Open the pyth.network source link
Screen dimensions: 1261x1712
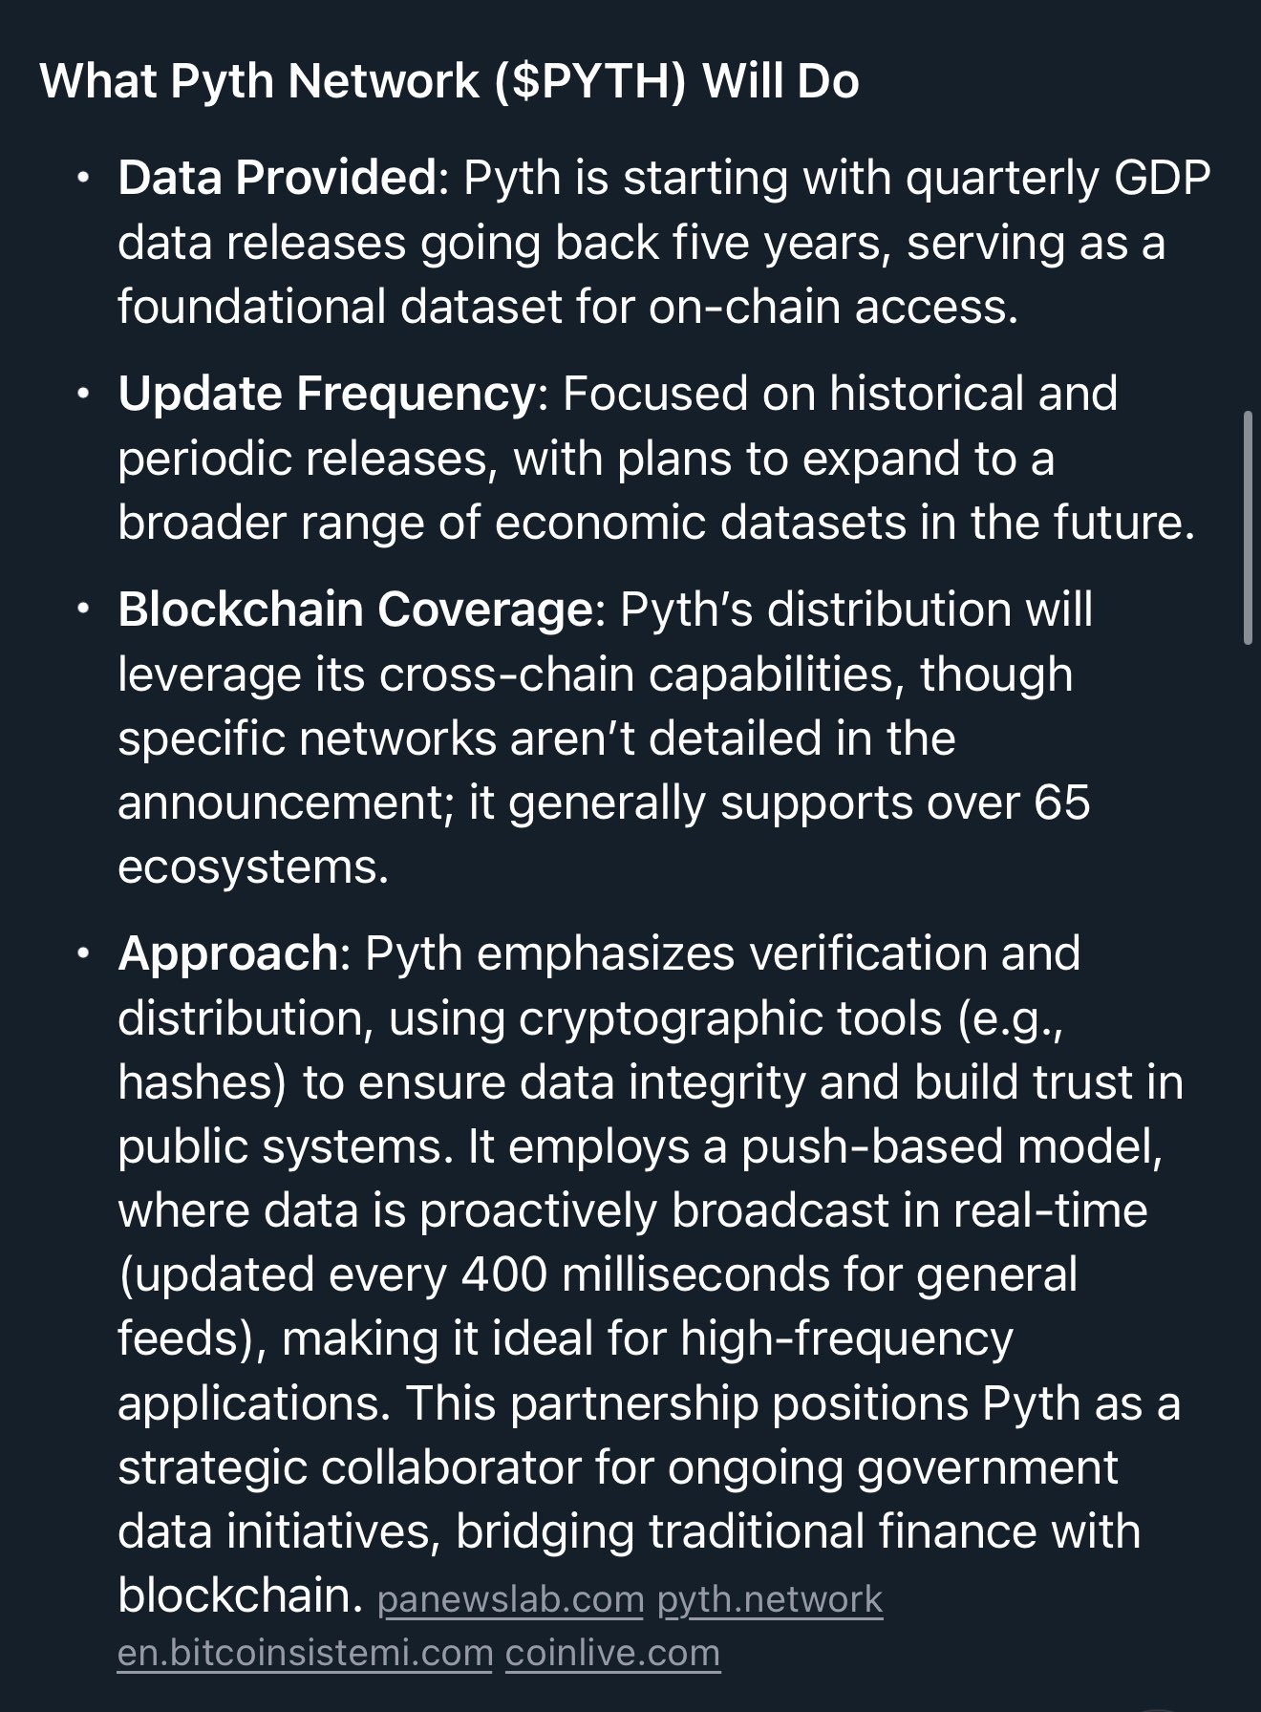(770, 1599)
